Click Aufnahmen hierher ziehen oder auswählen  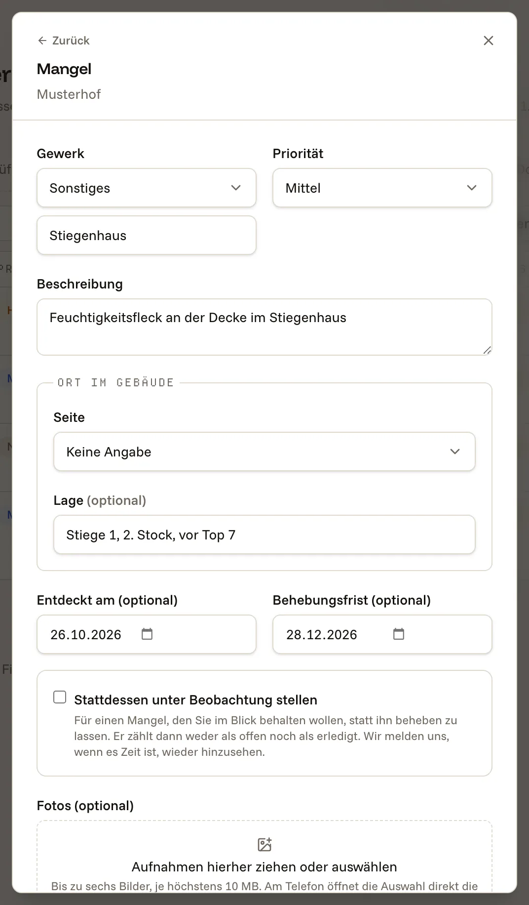click(264, 867)
